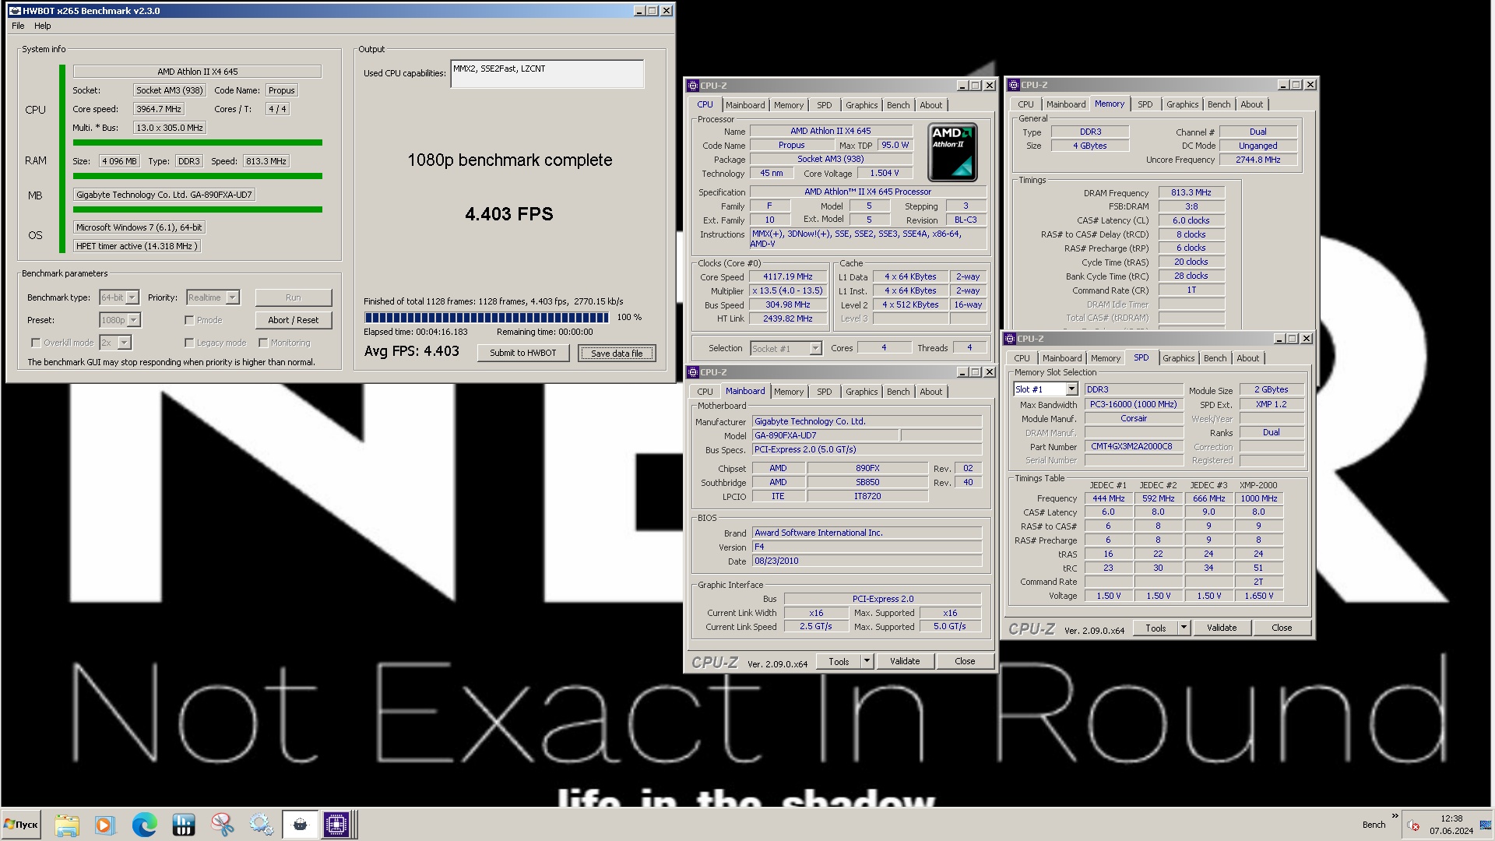The image size is (1495, 841).
Task: Click the AMD Athlon II logo image
Action: point(952,153)
